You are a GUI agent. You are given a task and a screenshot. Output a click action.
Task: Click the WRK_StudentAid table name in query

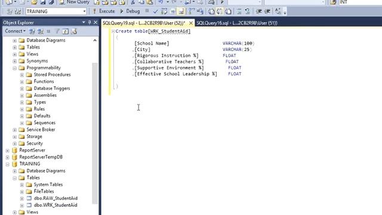click(x=169, y=31)
